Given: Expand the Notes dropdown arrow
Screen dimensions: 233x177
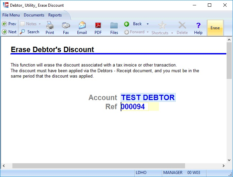Looking at the screenshot, I should 40,24.
